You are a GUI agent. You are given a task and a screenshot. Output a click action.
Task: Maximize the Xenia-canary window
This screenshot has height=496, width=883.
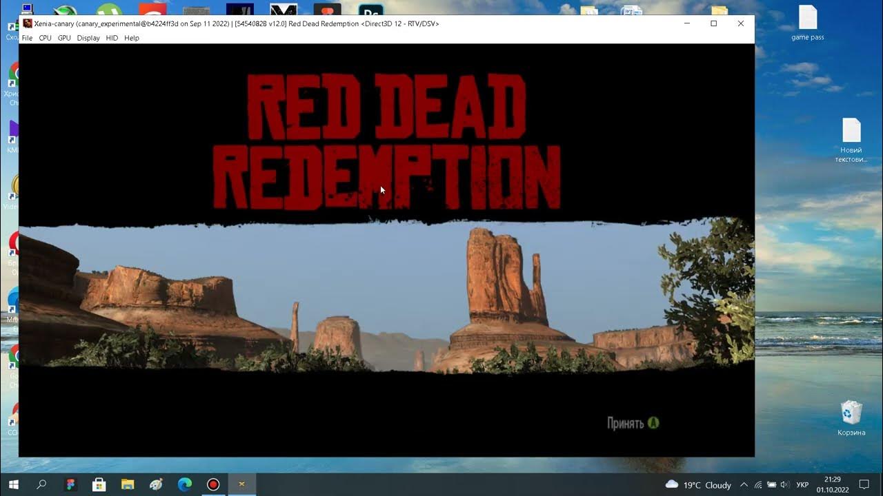pyautogui.click(x=713, y=23)
